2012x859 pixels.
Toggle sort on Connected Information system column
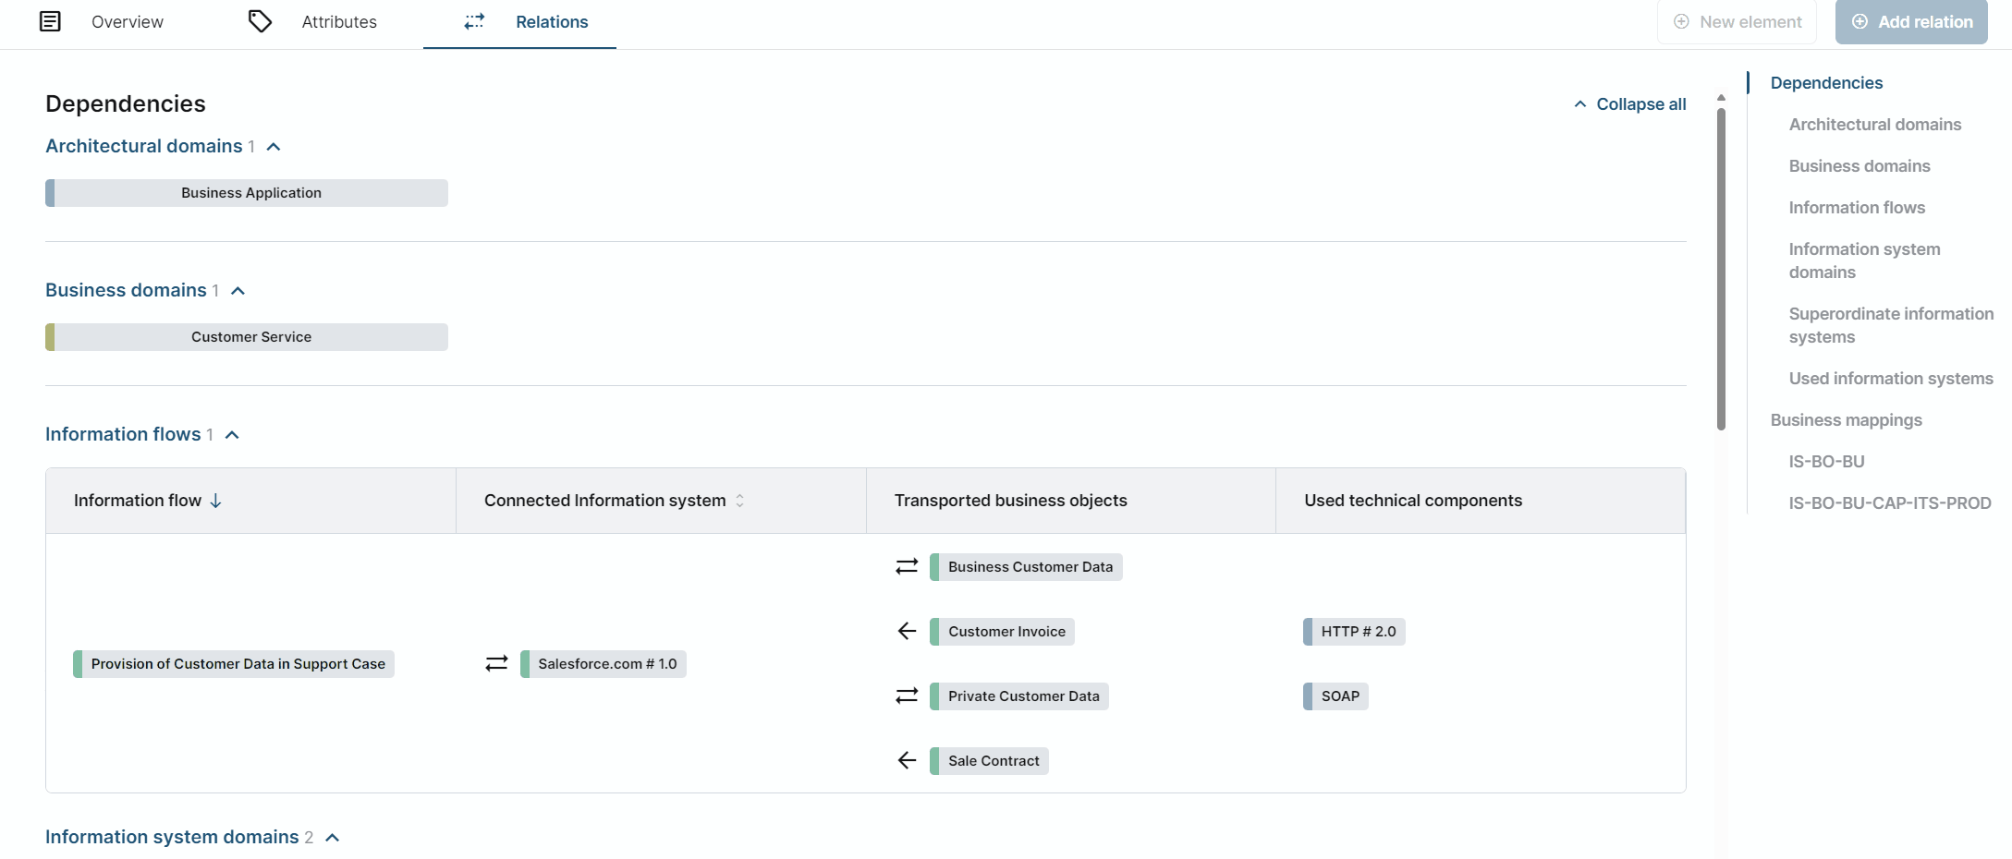(739, 501)
